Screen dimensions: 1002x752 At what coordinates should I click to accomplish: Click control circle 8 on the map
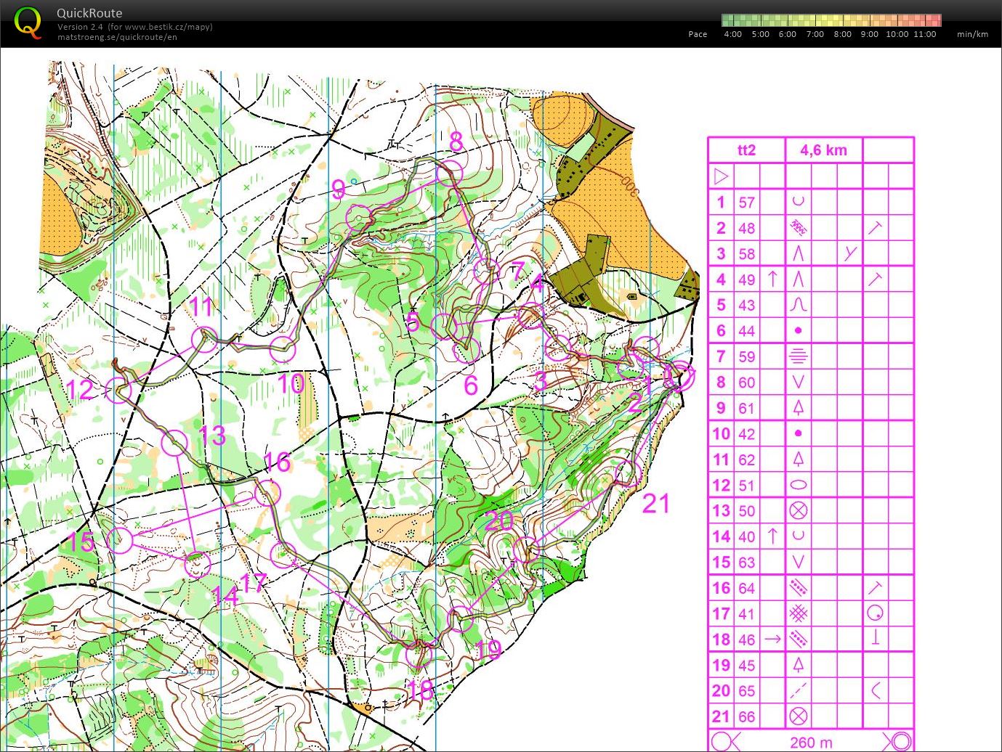[x=450, y=173]
